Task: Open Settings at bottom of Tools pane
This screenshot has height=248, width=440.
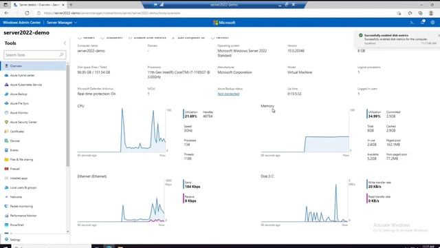Action: pos(12,240)
